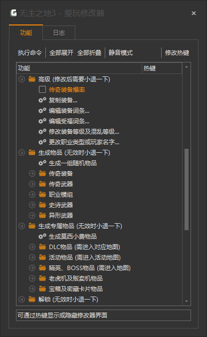
Task: Expand the 传奇装备 folder arrow
Action: click(x=32, y=173)
